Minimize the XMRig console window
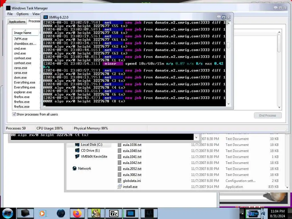 click(x=219, y=17)
